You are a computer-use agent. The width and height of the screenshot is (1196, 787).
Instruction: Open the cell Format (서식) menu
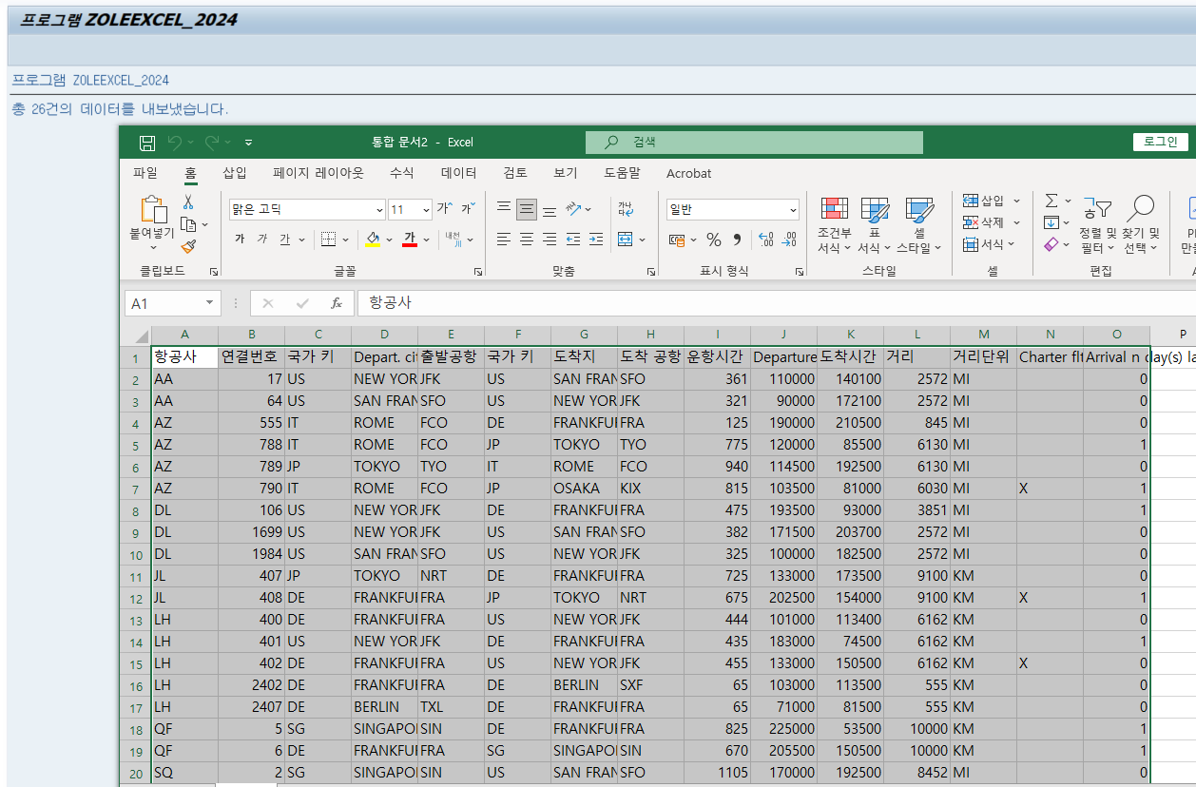(x=991, y=244)
